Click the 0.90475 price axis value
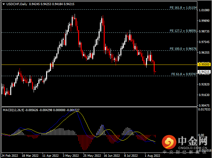212x158 pixels. point(204,105)
